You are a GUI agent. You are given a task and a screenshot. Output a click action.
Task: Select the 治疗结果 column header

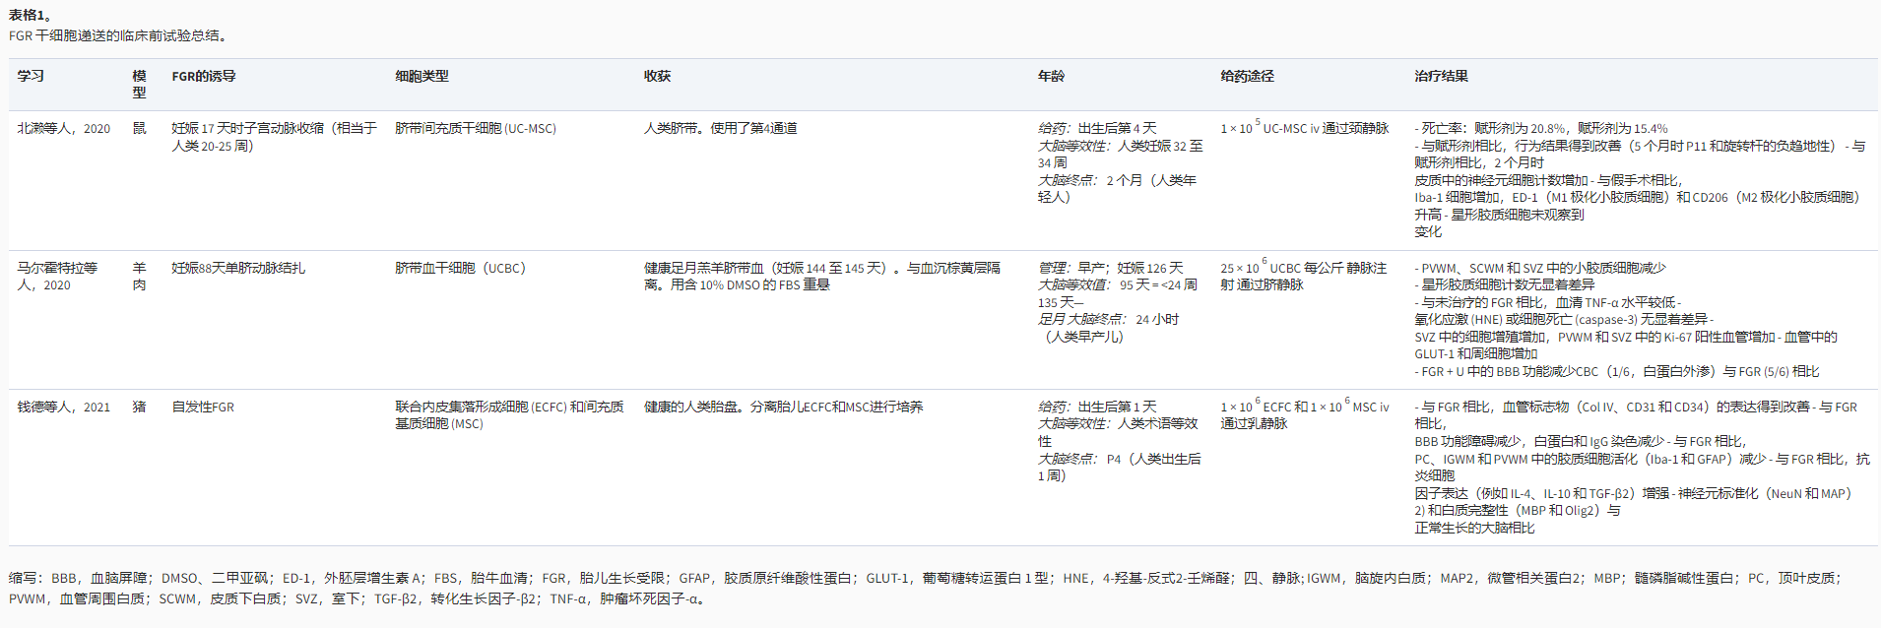click(x=1441, y=76)
